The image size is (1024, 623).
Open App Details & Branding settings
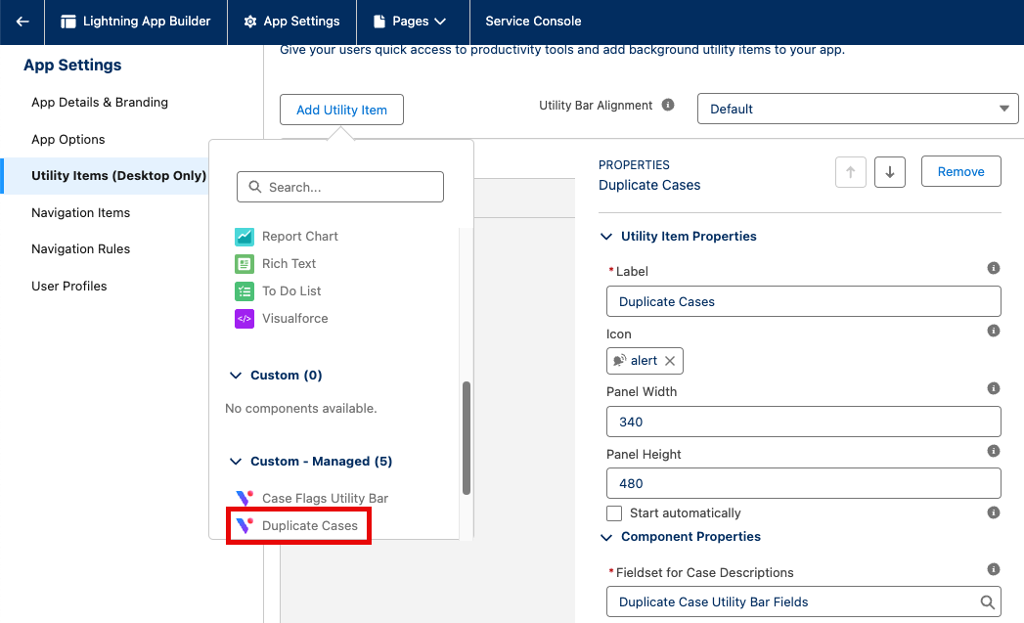(x=99, y=103)
